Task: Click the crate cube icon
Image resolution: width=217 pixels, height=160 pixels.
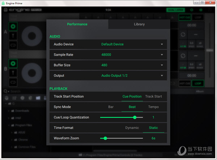Action: [x=30, y=98]
